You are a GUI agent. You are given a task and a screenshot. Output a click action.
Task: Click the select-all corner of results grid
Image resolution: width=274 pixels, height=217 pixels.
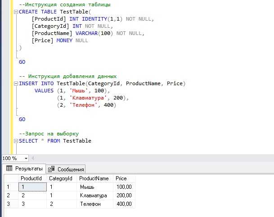coord(9,178)
